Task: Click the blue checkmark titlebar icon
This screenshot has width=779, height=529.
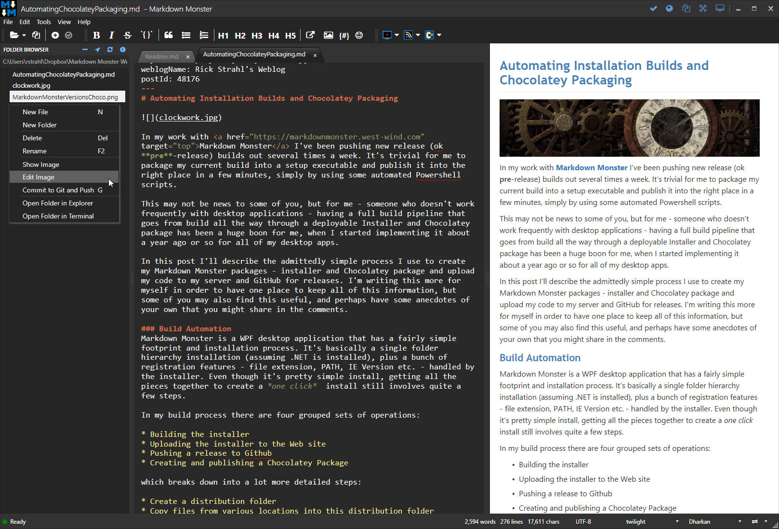Action: (x=653, y=9)
